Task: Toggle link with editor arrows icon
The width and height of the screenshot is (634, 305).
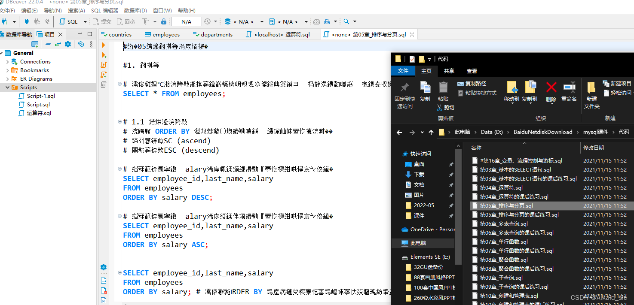Action: [58, 44]
